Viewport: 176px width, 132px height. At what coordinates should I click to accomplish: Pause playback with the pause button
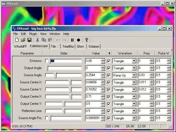tap(72, 40)
